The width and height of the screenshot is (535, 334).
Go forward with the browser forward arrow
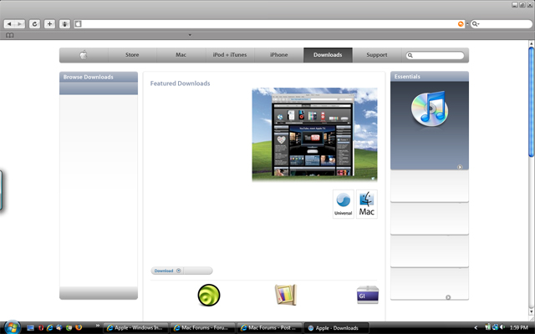[x=20, y=24]
